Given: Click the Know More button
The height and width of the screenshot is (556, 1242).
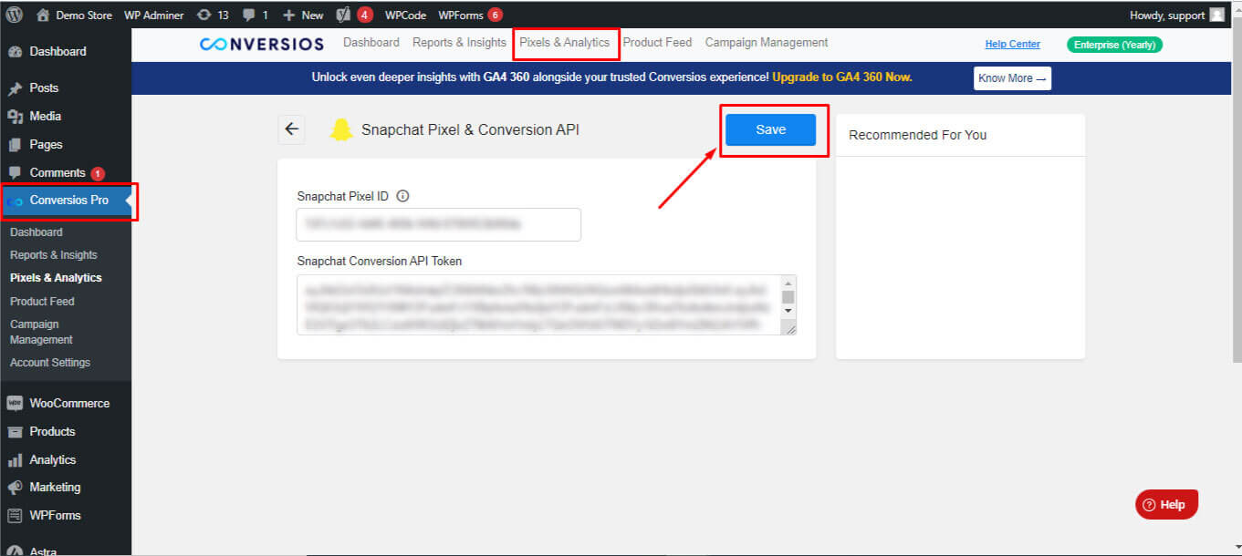Looking at the screenshot, I should tap(1012, 78).
